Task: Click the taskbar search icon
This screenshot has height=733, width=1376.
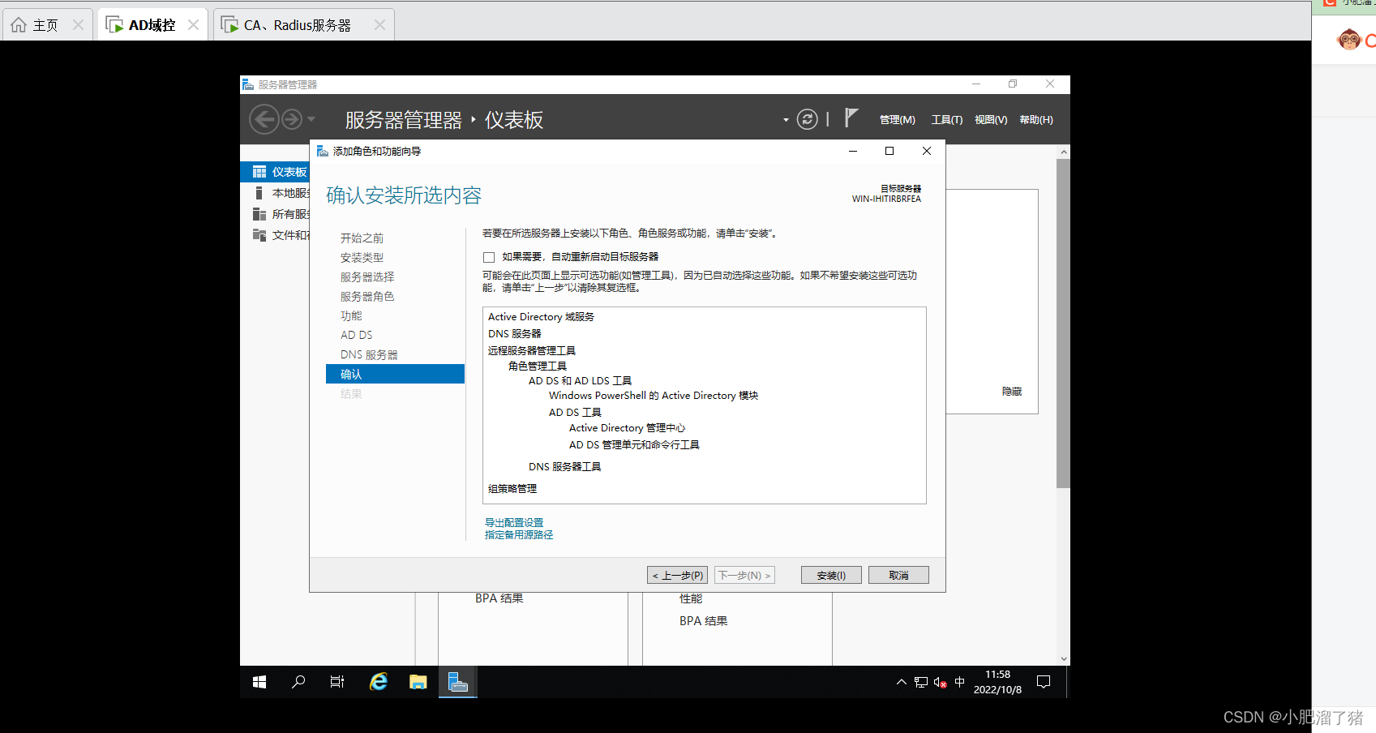Action: [298, 683]
